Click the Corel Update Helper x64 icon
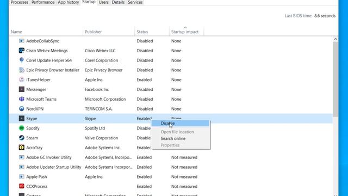 point(22,60)
